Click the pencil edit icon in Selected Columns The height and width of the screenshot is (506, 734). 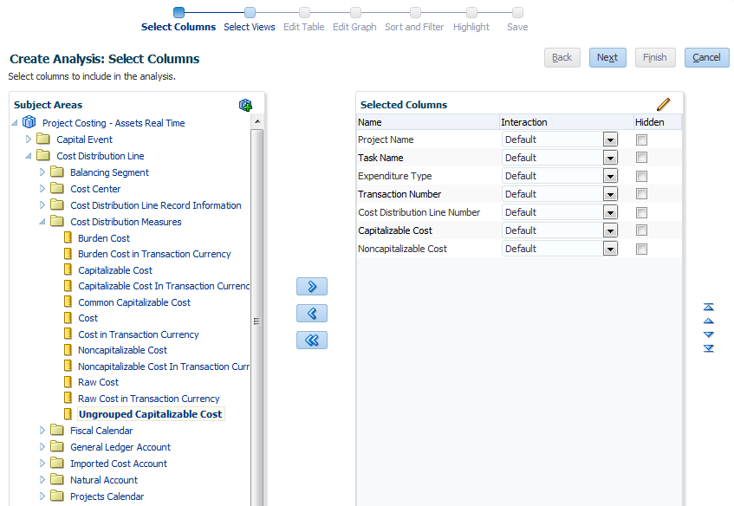point(664,104)
